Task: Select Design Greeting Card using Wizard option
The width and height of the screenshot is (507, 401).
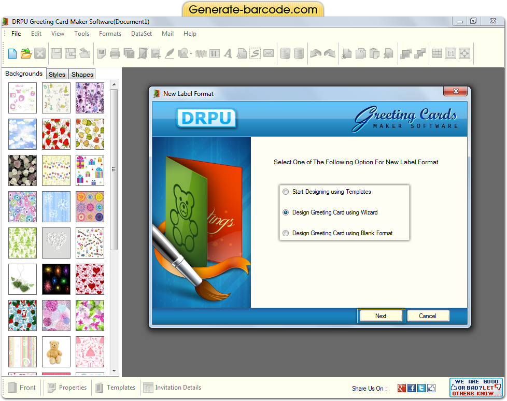Action: (x=330, y=212)
